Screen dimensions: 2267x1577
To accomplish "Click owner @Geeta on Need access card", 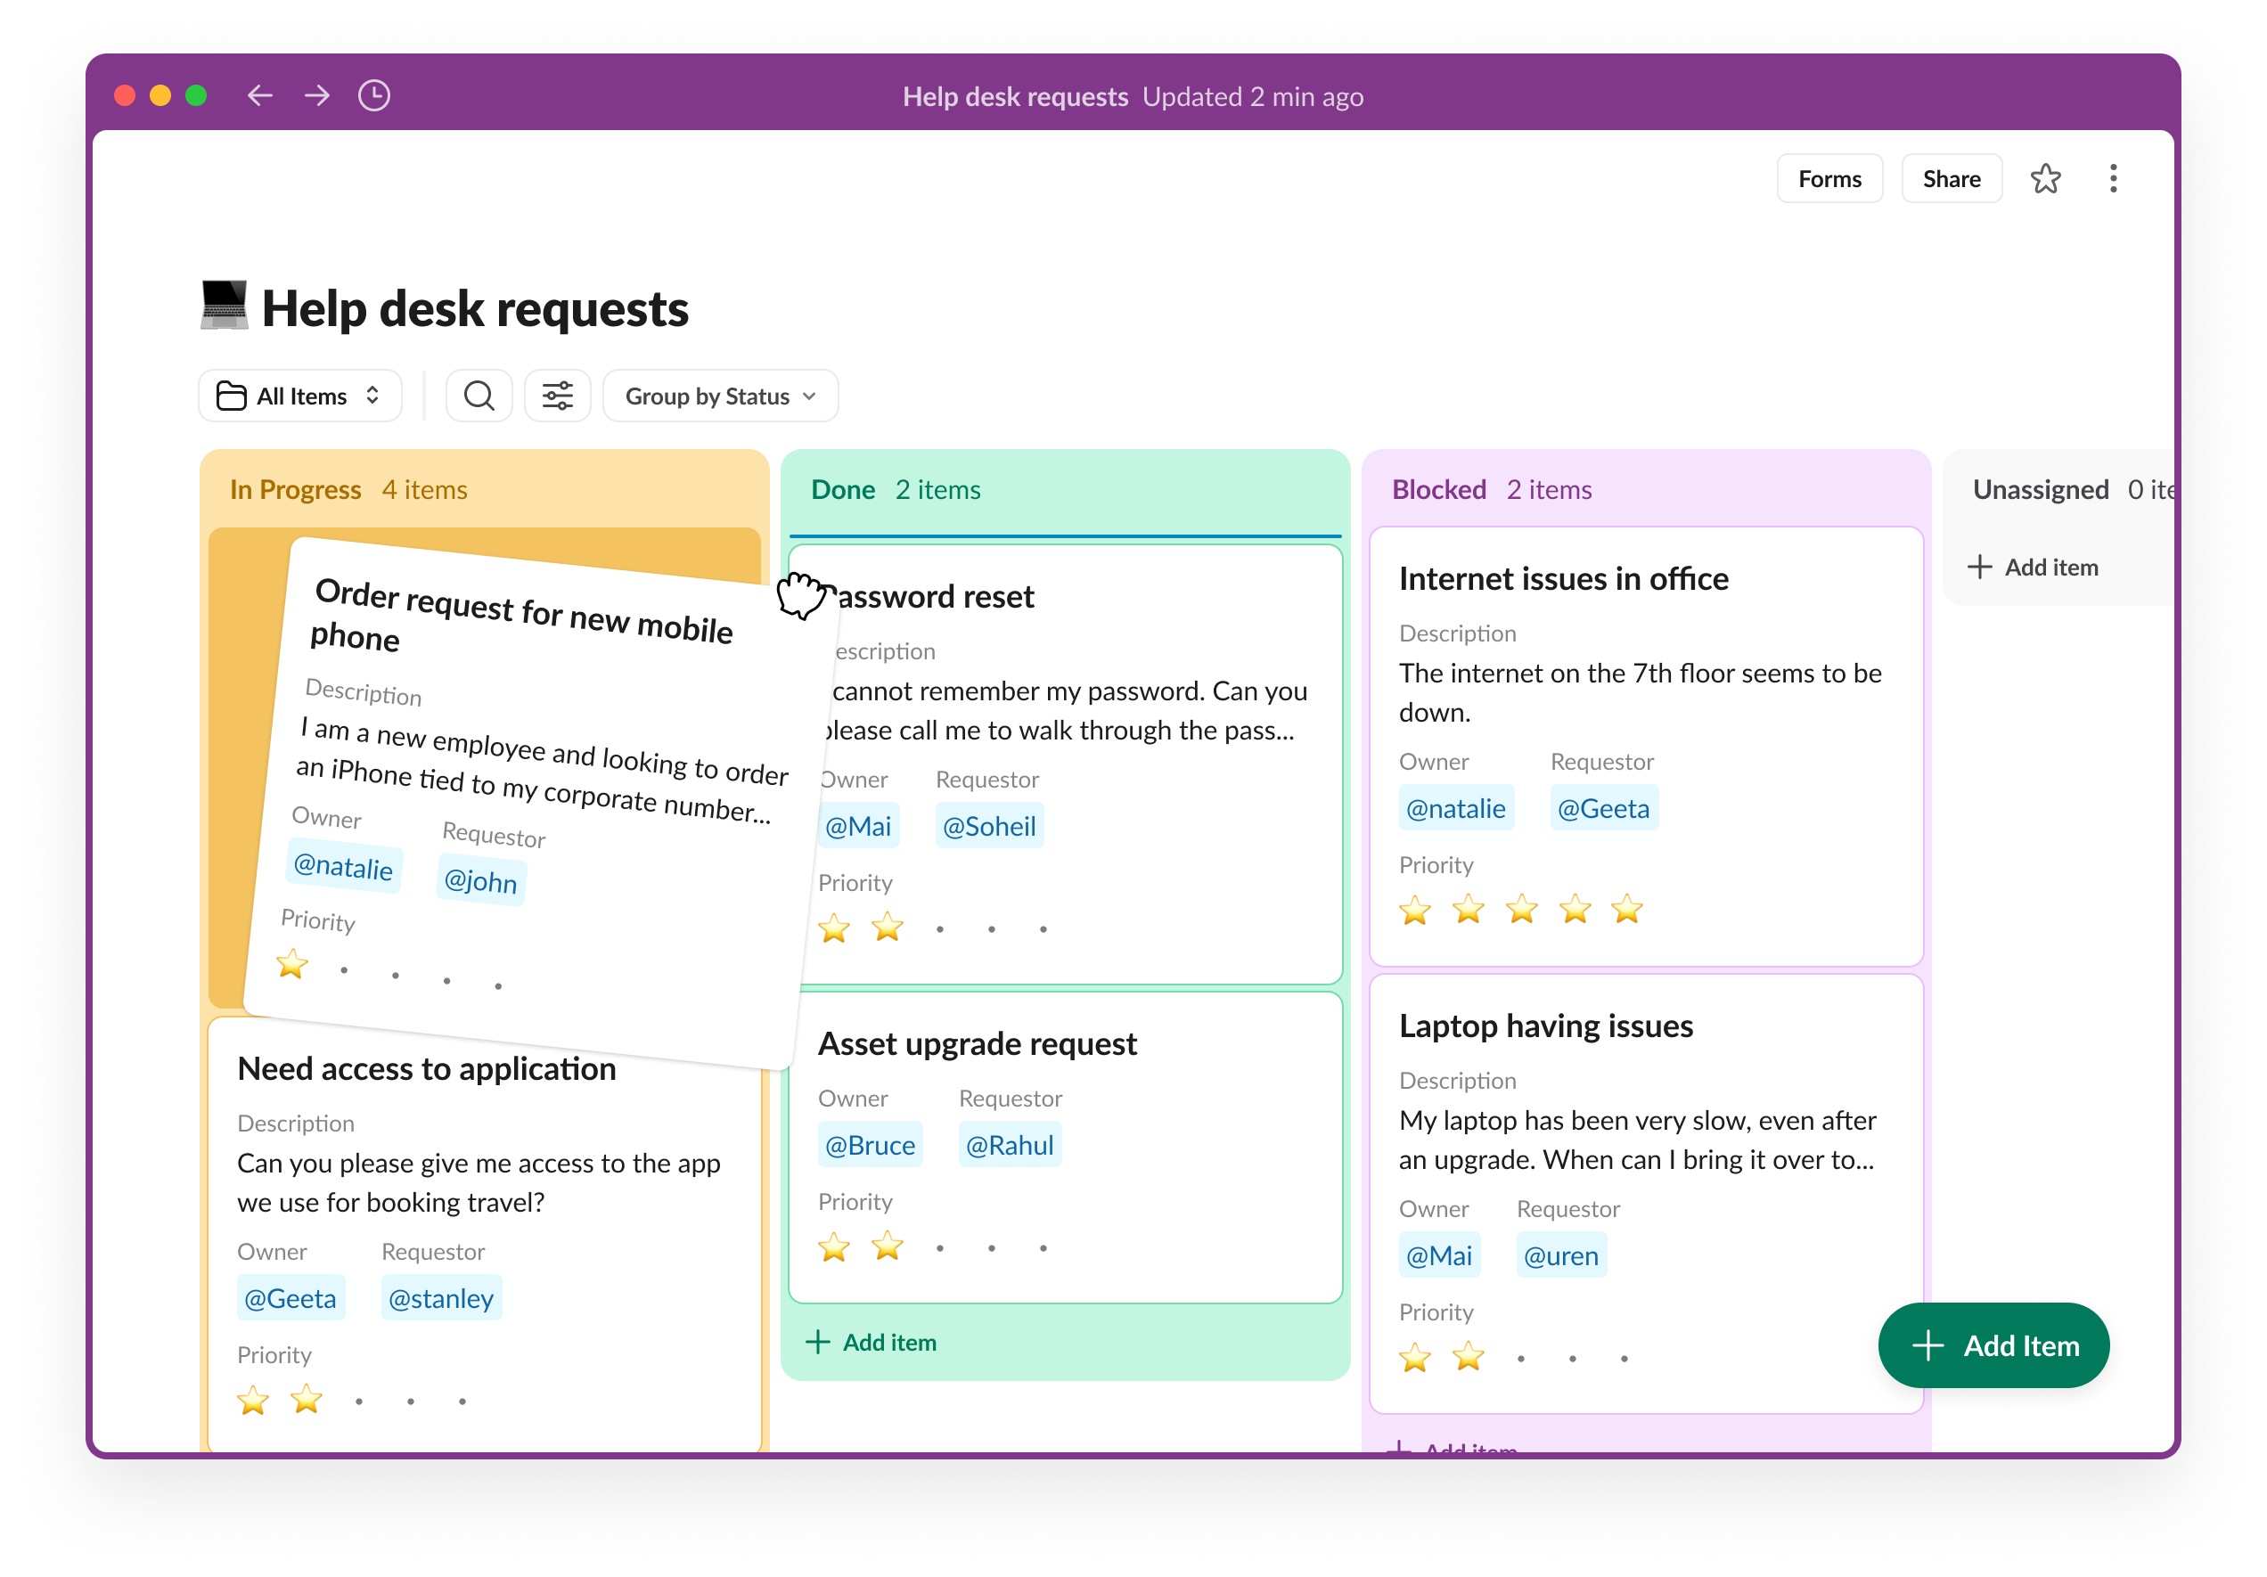I will click(x=291, y=1298).
